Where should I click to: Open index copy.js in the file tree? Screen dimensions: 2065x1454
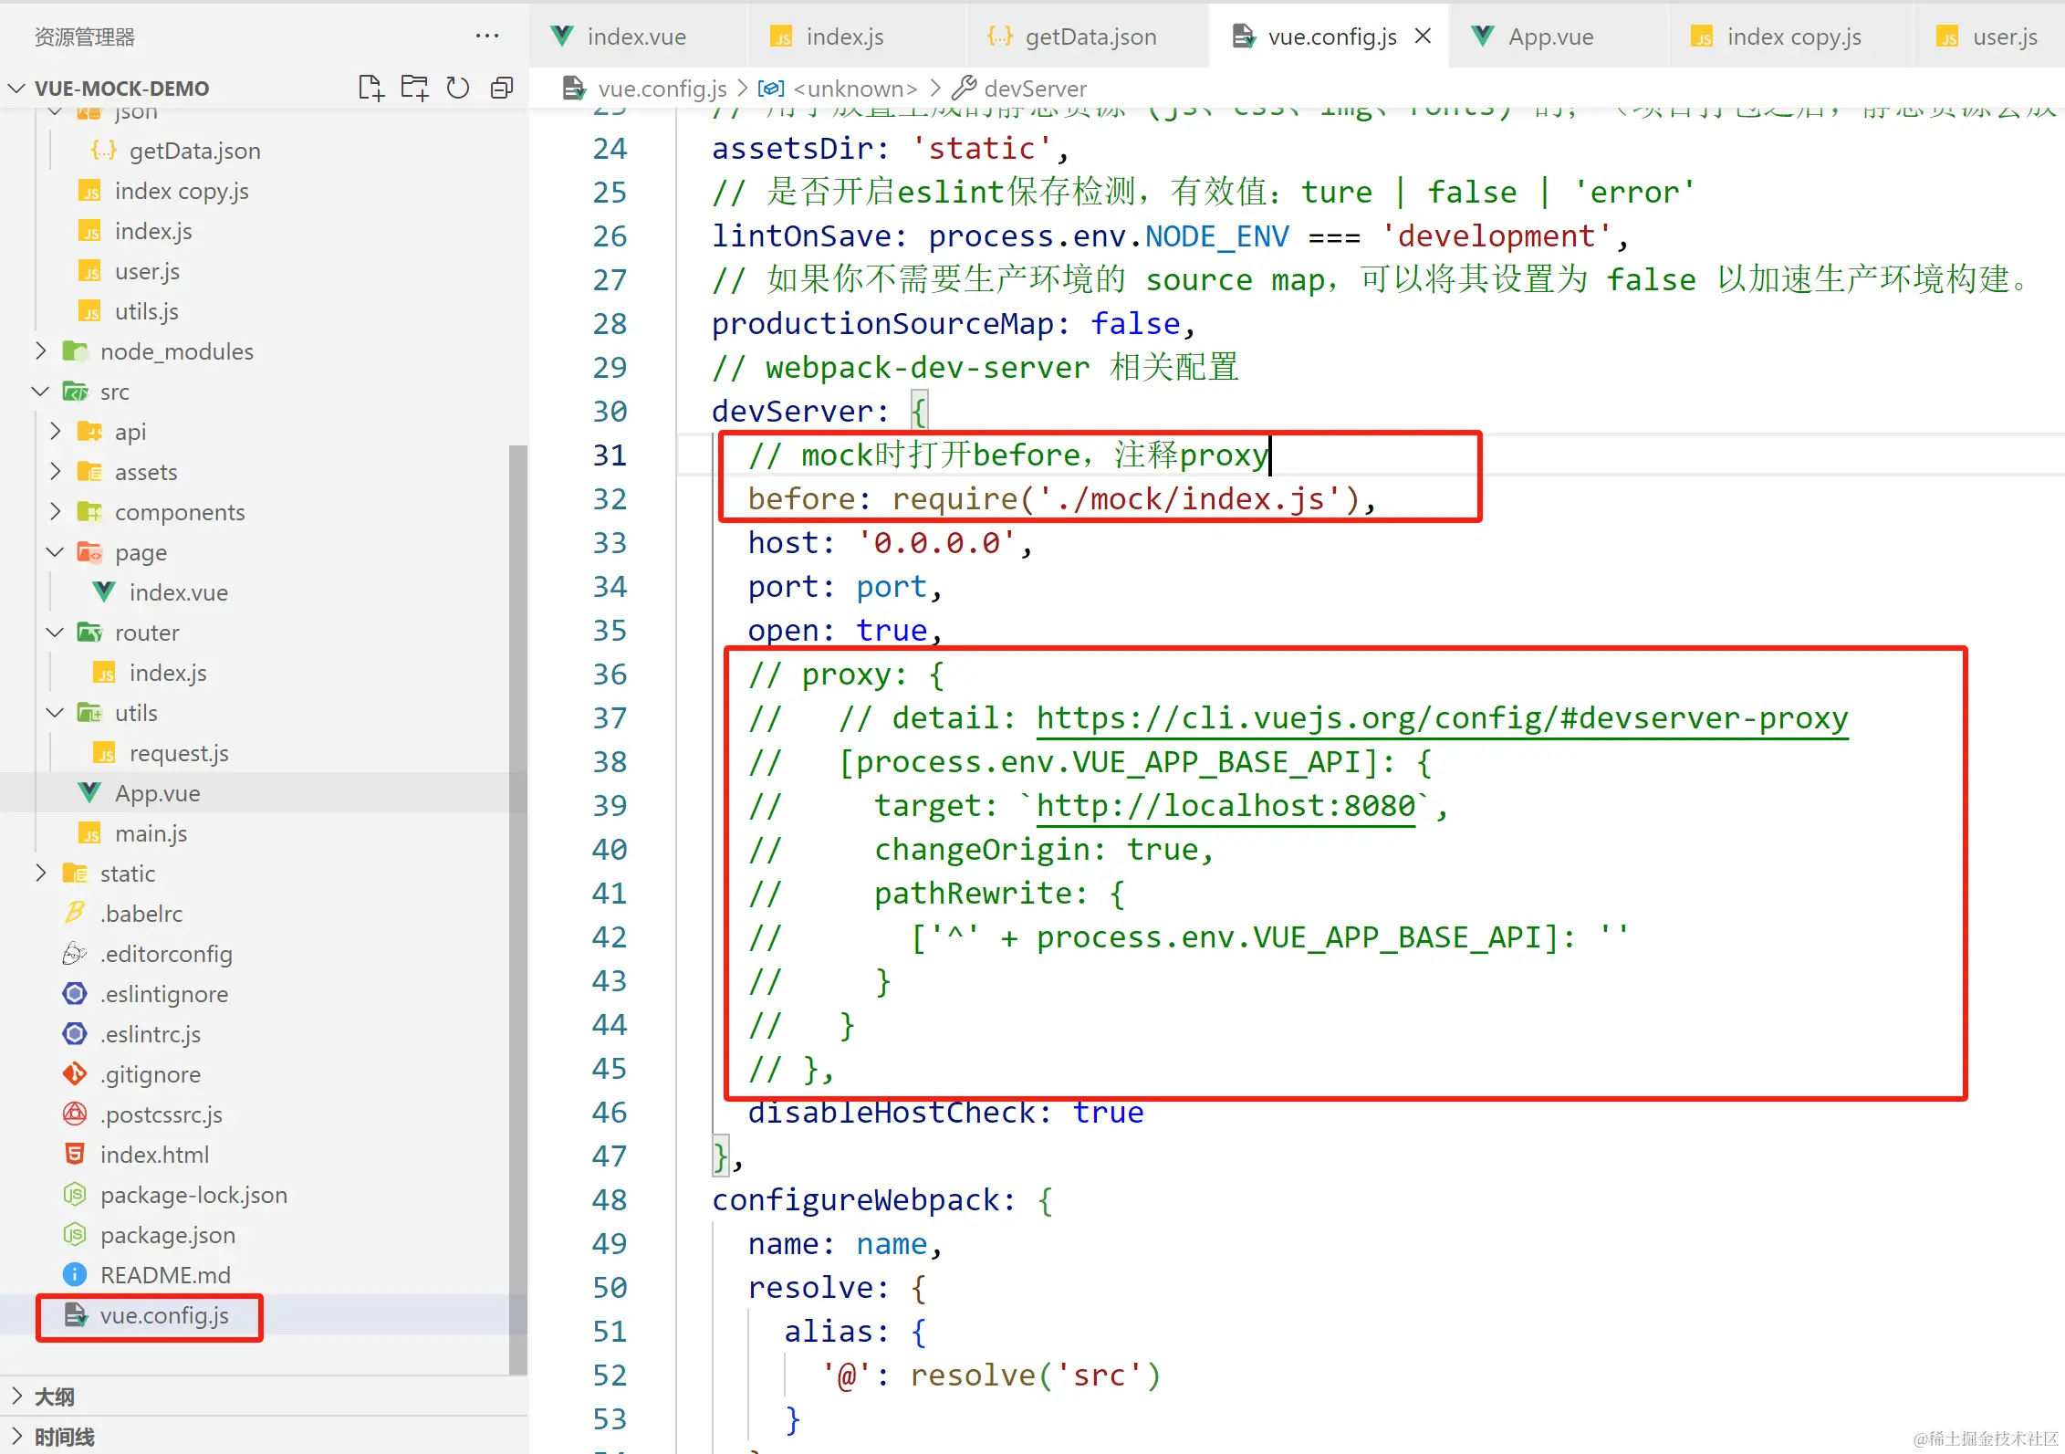click(x=182, y=191)
